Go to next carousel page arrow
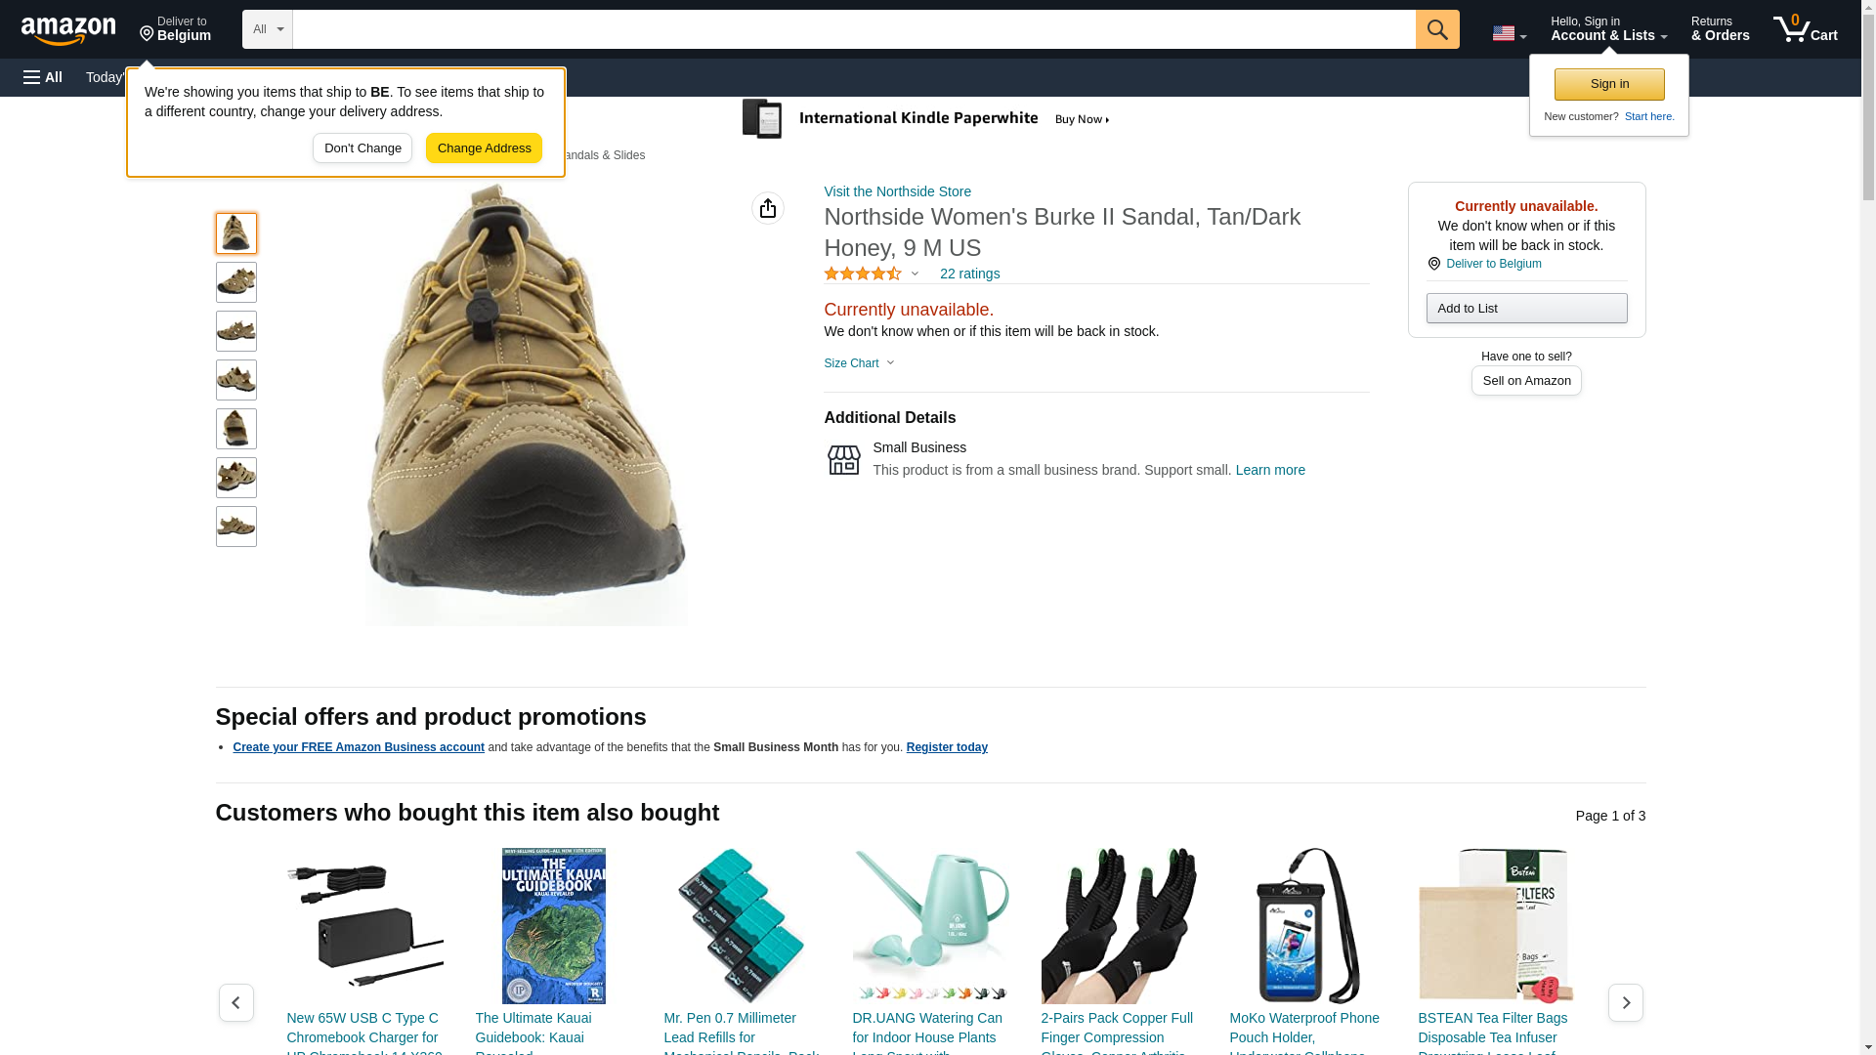The width and height of the screenshot is (1876, 1055). click(1625, 1002)
